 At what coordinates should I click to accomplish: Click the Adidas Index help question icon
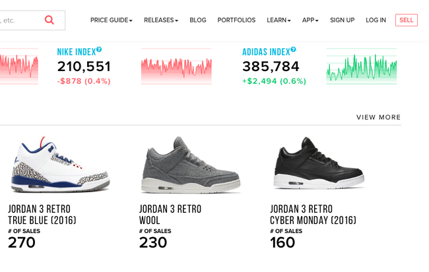293,49
